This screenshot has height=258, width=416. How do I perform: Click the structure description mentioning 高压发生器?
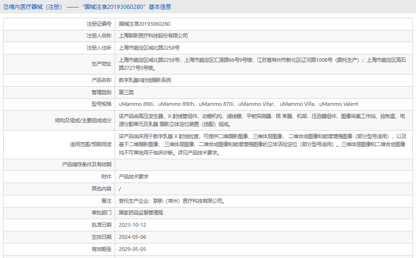262,120
